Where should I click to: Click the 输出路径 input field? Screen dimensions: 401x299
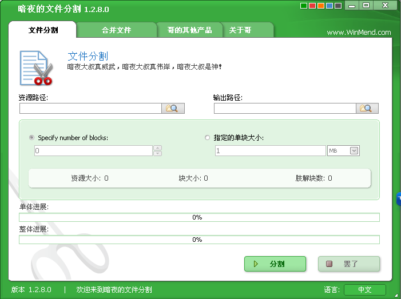(x=285, y=109)
